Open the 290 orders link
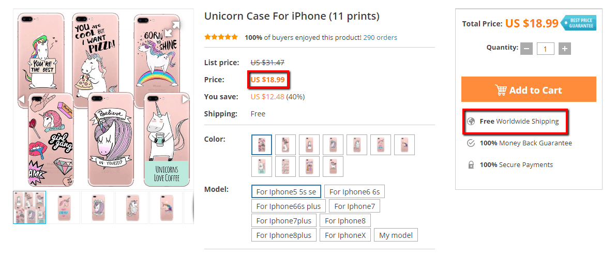 tap(380, 37)
